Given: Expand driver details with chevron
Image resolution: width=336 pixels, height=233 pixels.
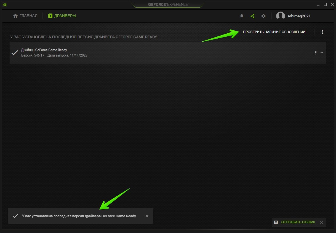Looking at the screenshot, I should pos(322,53).
